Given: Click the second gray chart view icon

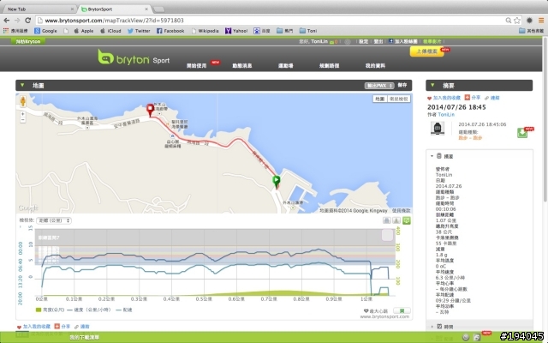Looking at the screenshot, I should point(396,220).
